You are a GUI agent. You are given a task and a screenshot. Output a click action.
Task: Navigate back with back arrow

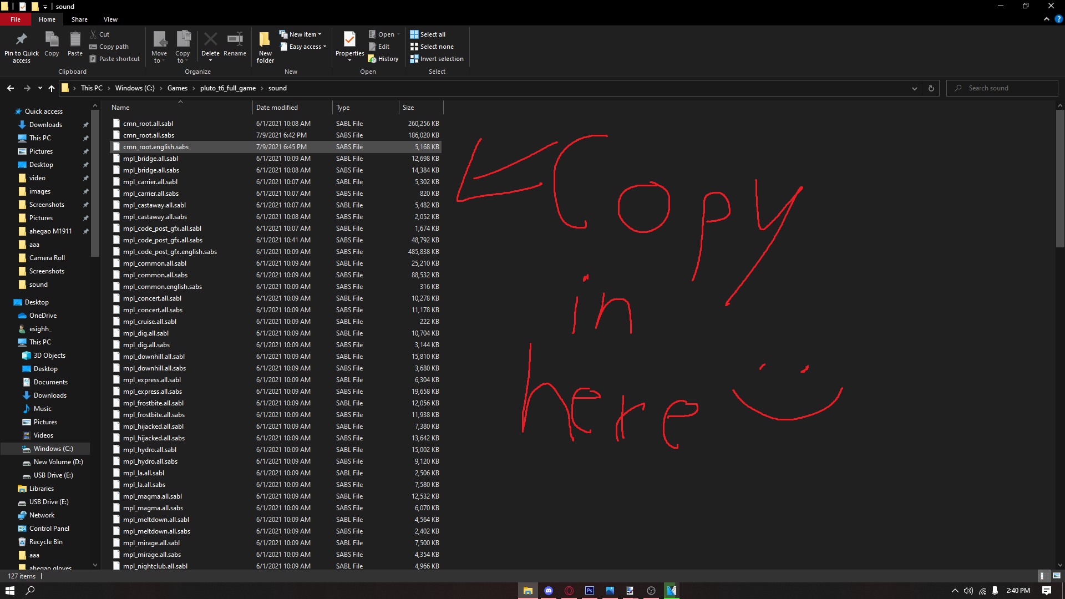11,88
